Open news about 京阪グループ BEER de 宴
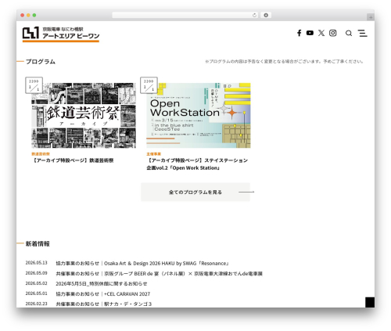This screenshot has width=391, height=331. [x=159, y=273]
